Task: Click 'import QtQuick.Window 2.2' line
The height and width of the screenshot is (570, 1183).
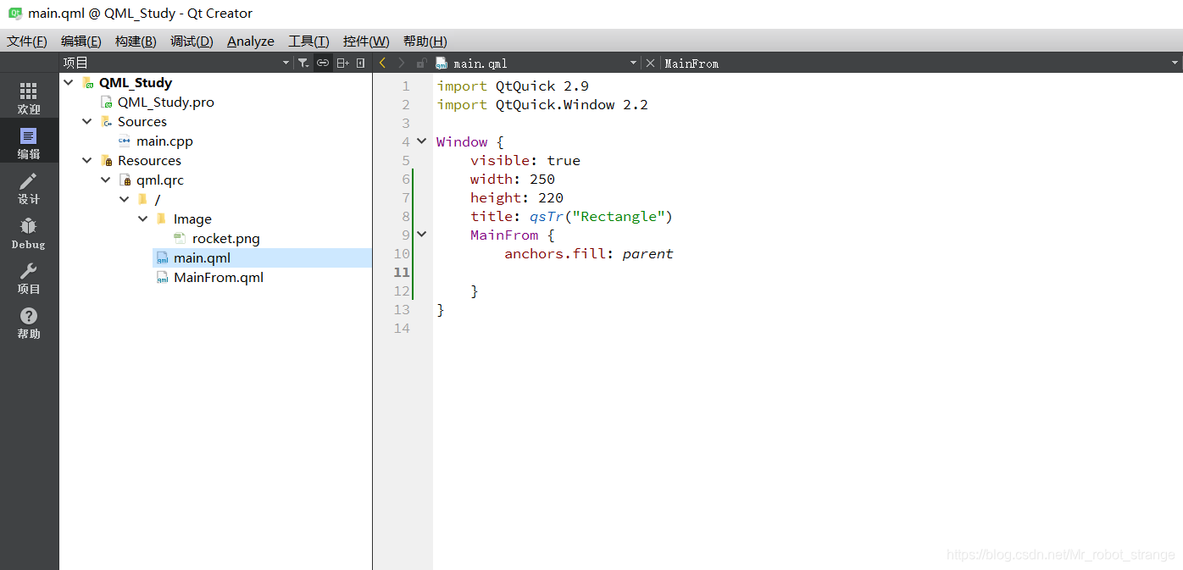Action: pyautogui.click(x=542, y=104)
